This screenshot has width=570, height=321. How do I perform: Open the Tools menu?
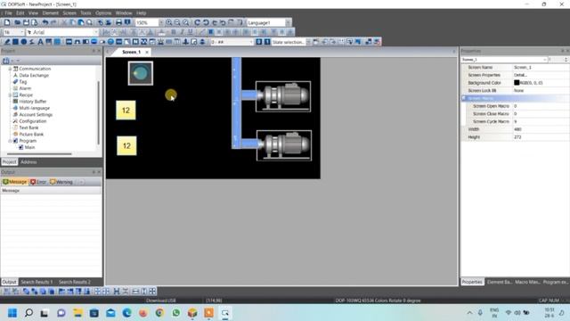pyautogui.click(x=85, y=13)
